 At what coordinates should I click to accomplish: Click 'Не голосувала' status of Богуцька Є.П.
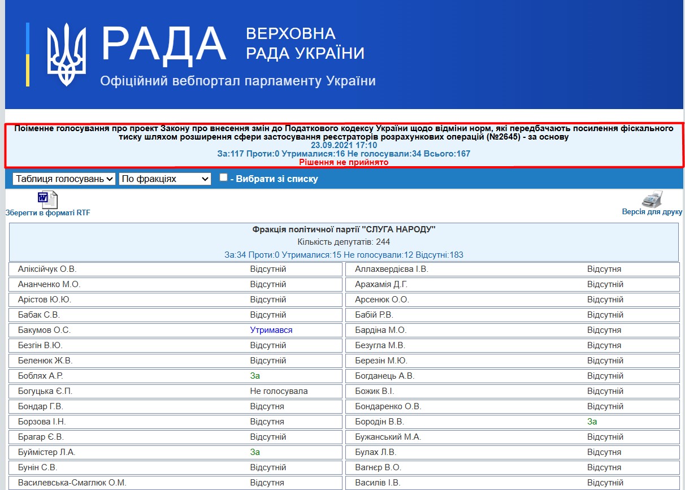pyautogui.click(x=279, y=391)
